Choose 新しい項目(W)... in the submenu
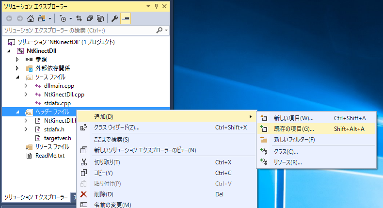 (294, 117)
